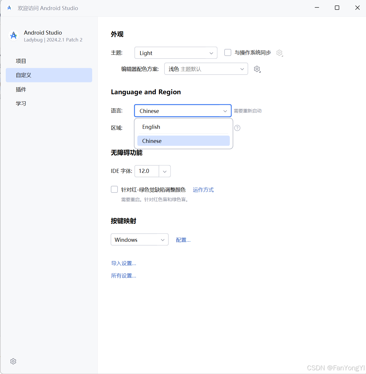
Task: Click the 运作方式 link
Action: point(203,190)
